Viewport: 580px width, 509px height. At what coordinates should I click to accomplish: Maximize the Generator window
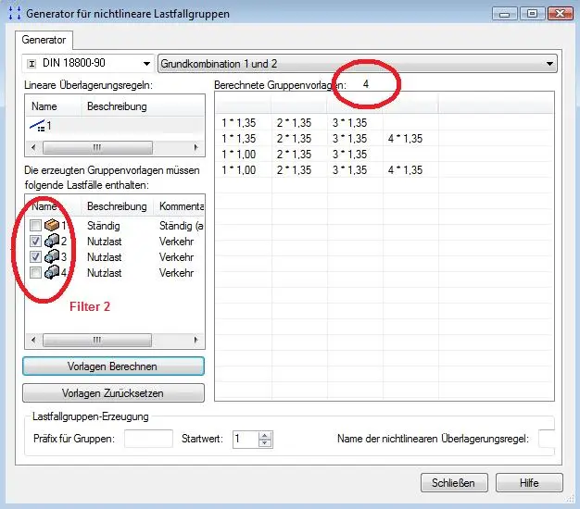tap(532, 14)
